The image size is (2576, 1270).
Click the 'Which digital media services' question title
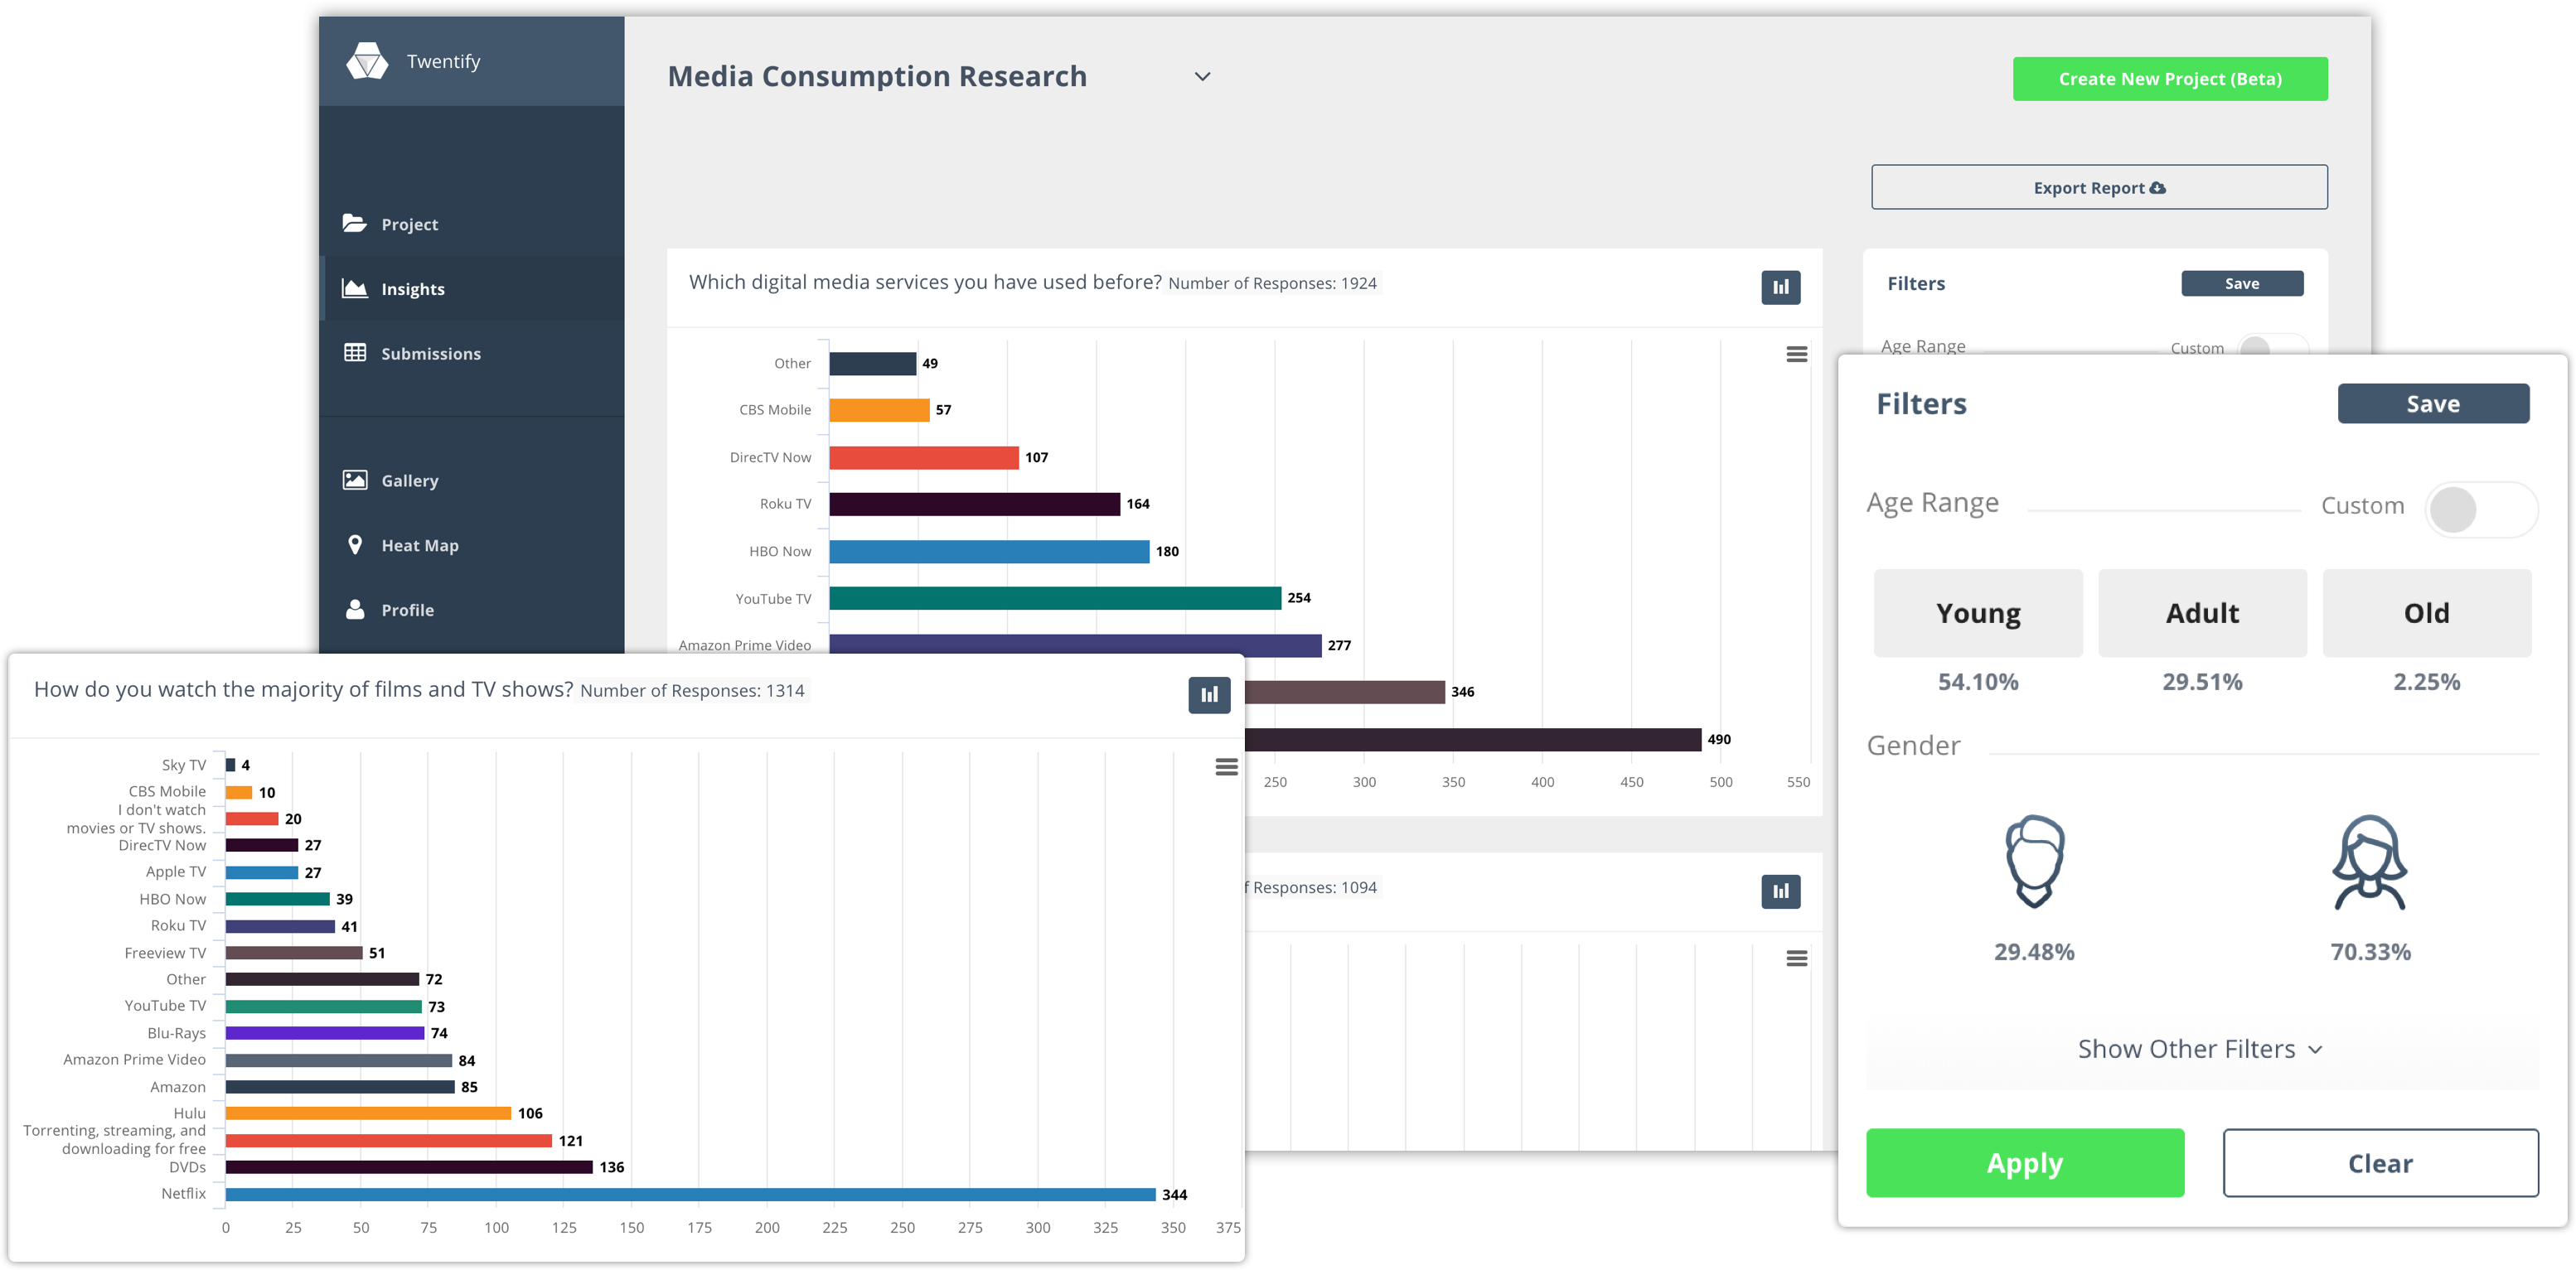(x=925, y=282)
